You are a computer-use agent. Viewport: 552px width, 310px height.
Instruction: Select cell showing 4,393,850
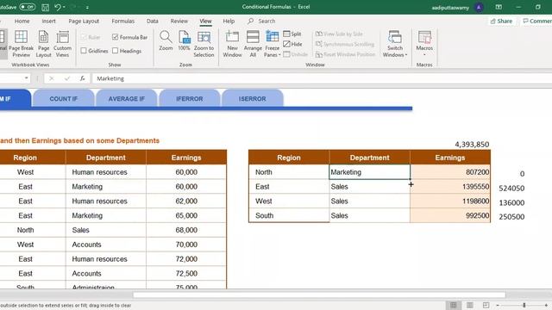click(x=472, y=144)
